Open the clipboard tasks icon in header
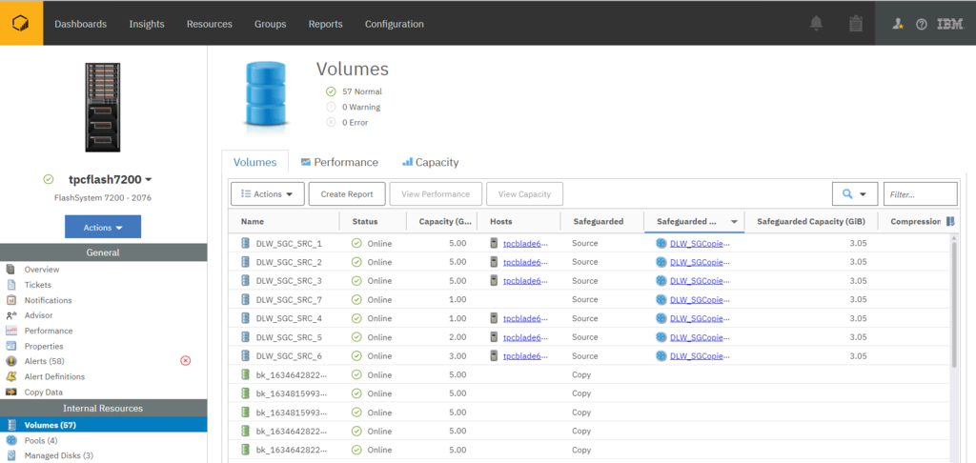This screenshot has height=463, width=976. click(856, 24)
